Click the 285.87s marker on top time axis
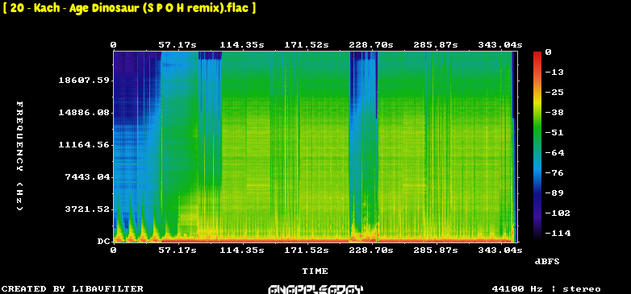Viewport: 631px width, 294px height. tap(436, 45)
